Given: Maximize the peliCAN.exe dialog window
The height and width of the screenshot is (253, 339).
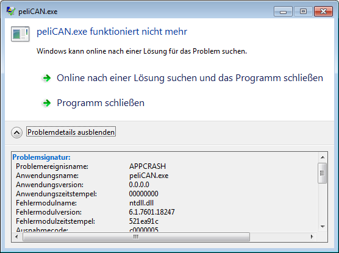Looking at the screenshot, I should point(303,11).
